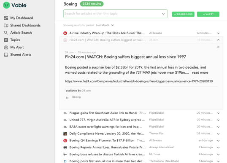Select Article Search in sidebar menu

[x=21, y=33]
